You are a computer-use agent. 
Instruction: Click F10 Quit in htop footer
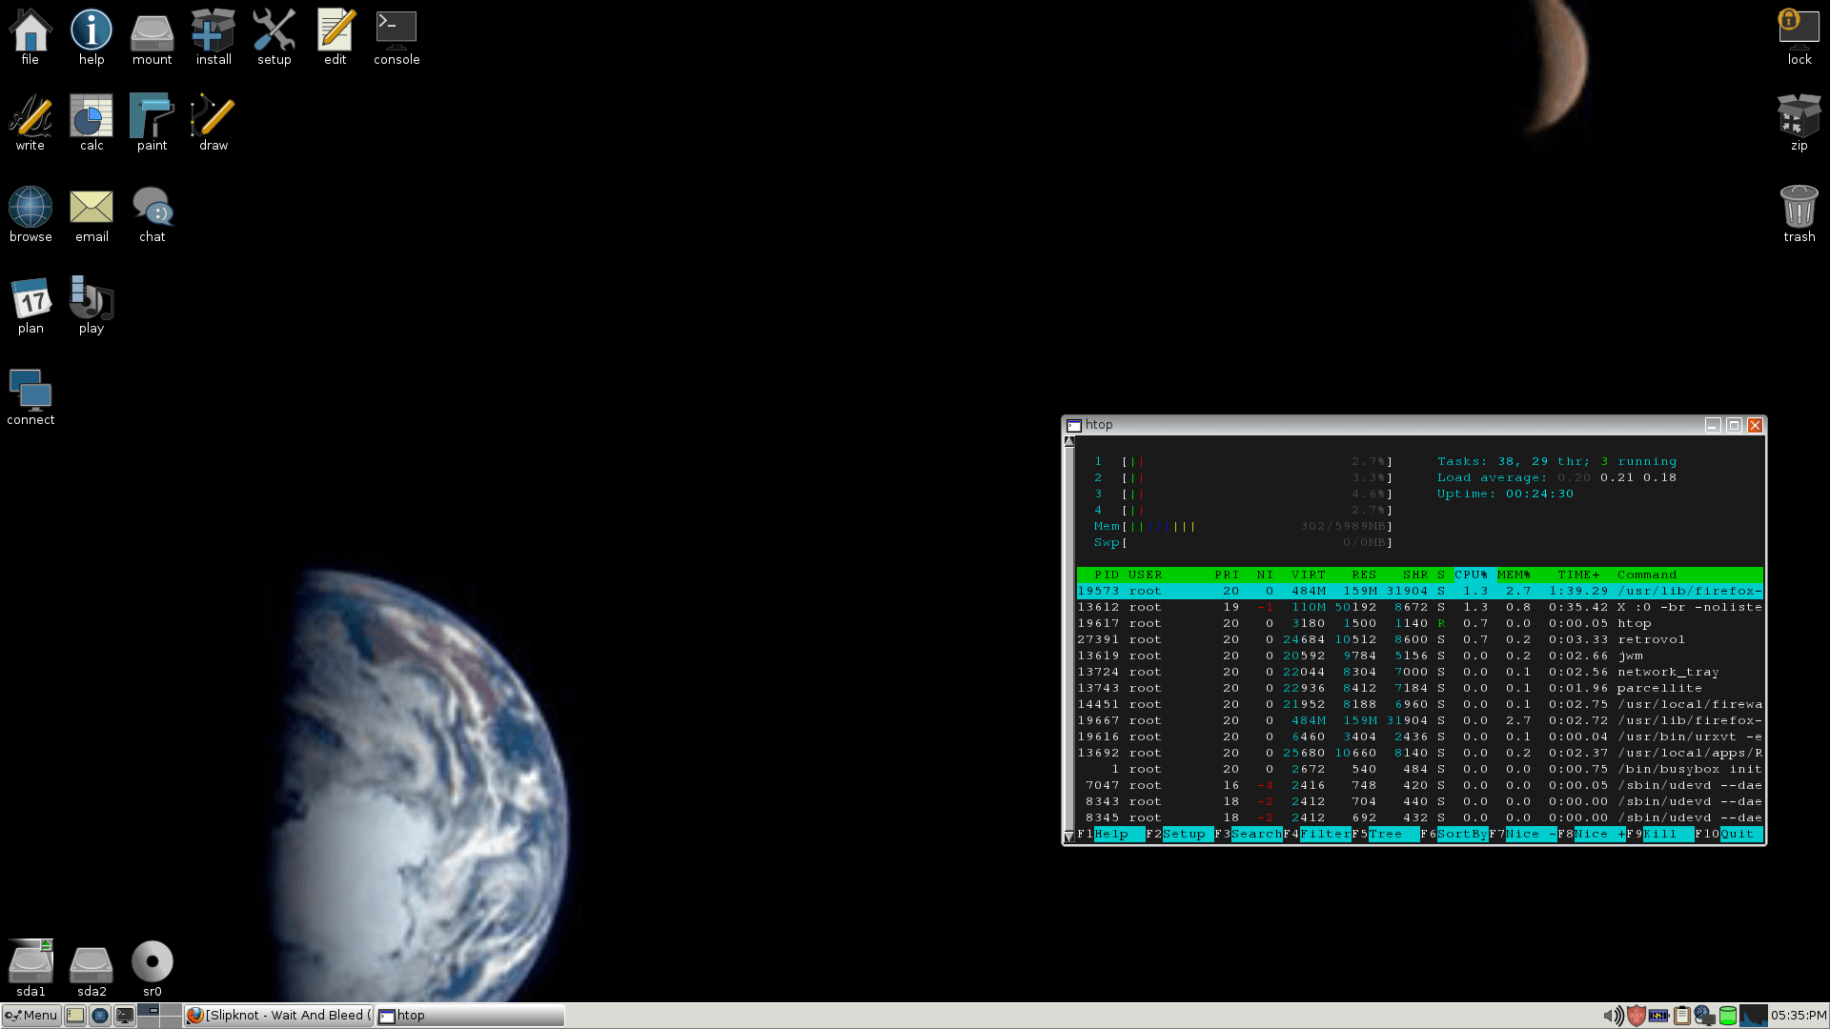(x=1729, y=834)
